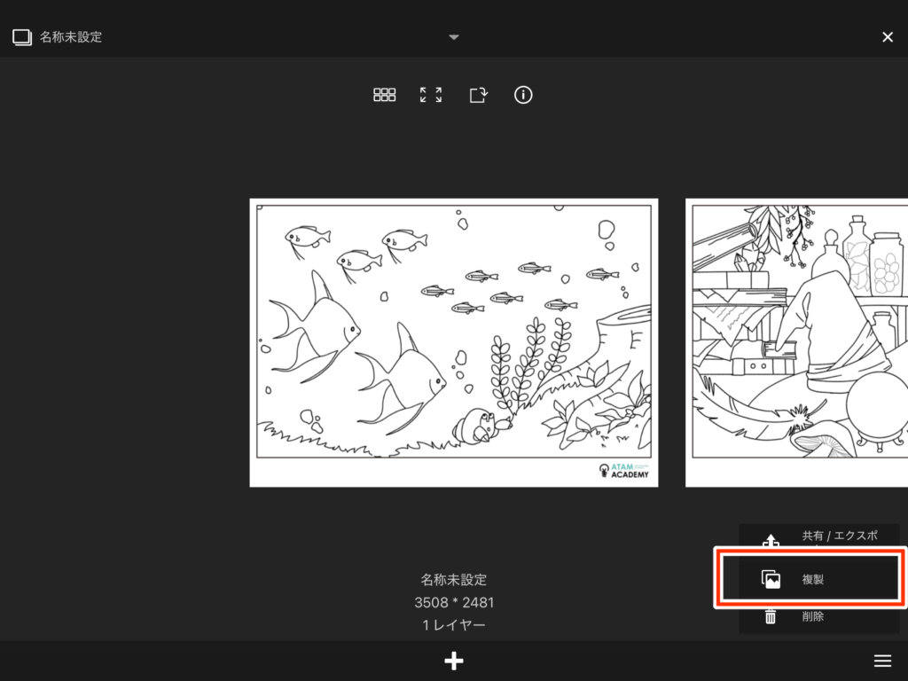Toggle the hamburger menu at bottom right
The width and height of the screenshot is (908, 681).
click(x=882, y=661)
